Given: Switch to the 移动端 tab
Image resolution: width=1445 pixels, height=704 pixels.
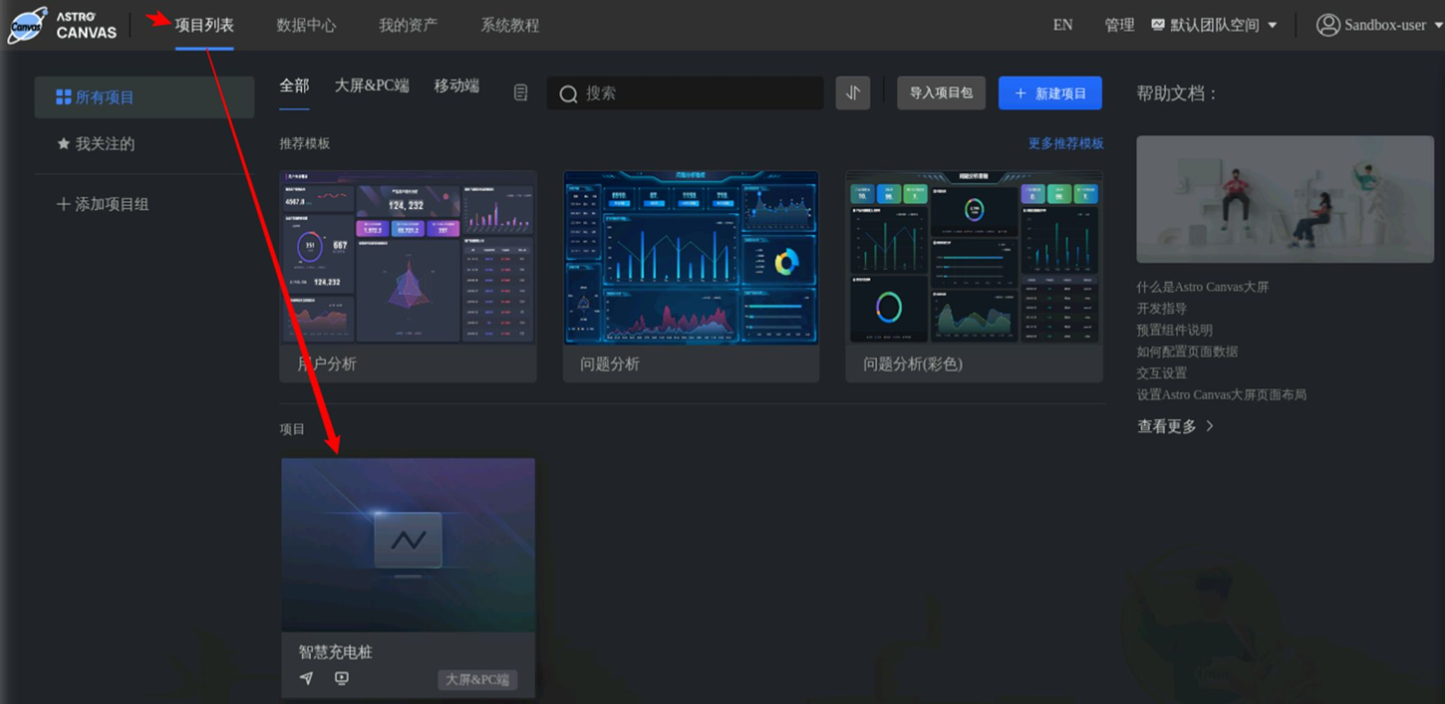Looking at the screenshot, I should click(456, 86).
